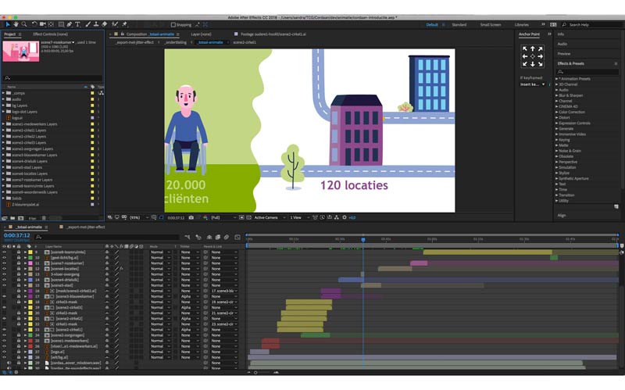Hide layer 9 scene8-teamruimte eye toggle
The height and width of the screenshot is (390, 625).
(x=5, y=252)
